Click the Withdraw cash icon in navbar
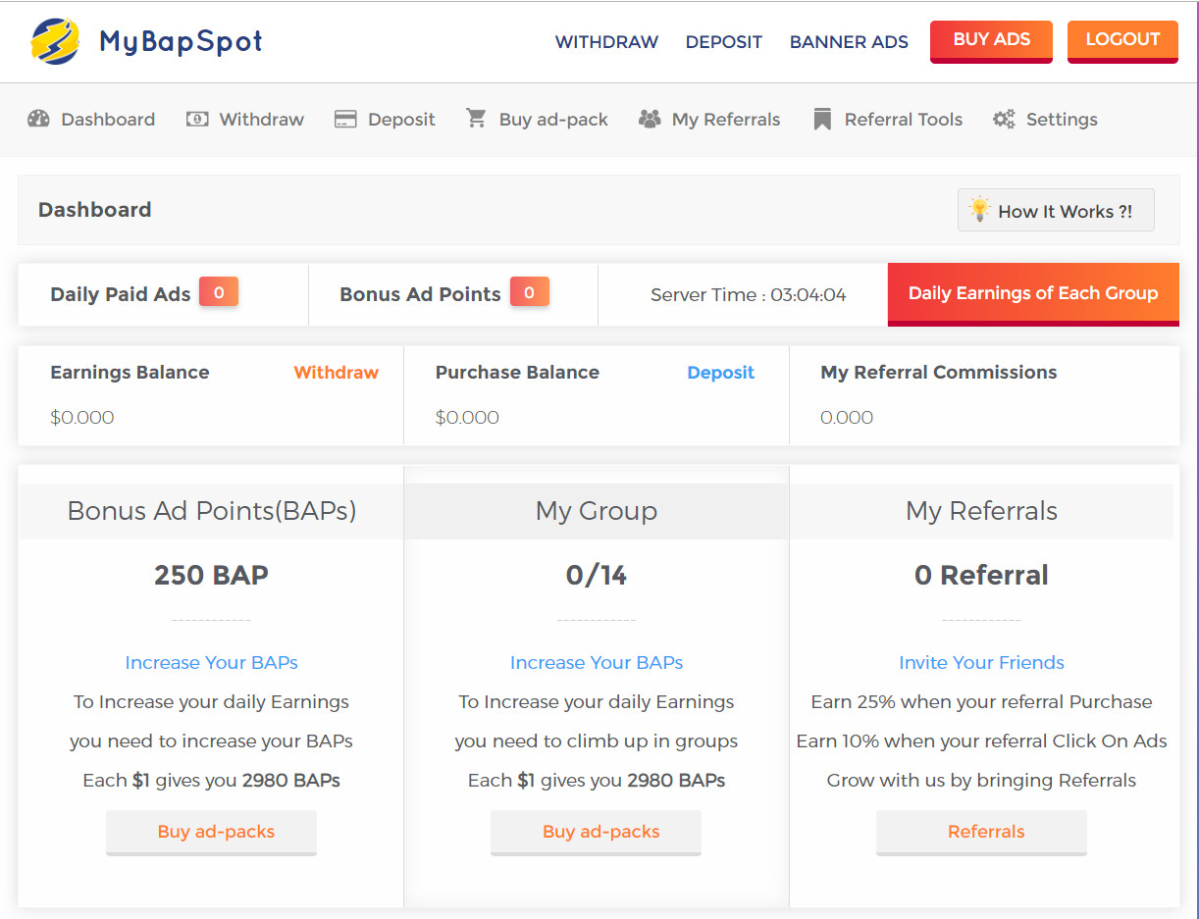Screen dimensions: 1199x919 tap(197, 120)
